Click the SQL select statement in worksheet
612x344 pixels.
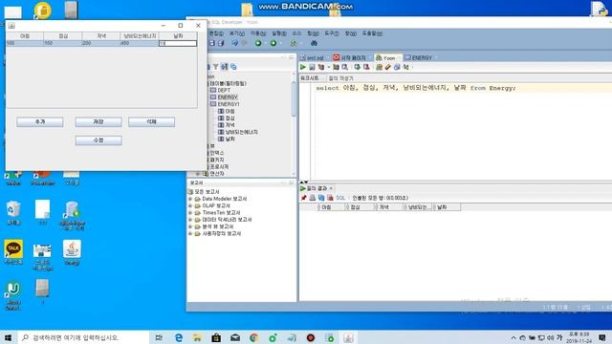(415, 88)
